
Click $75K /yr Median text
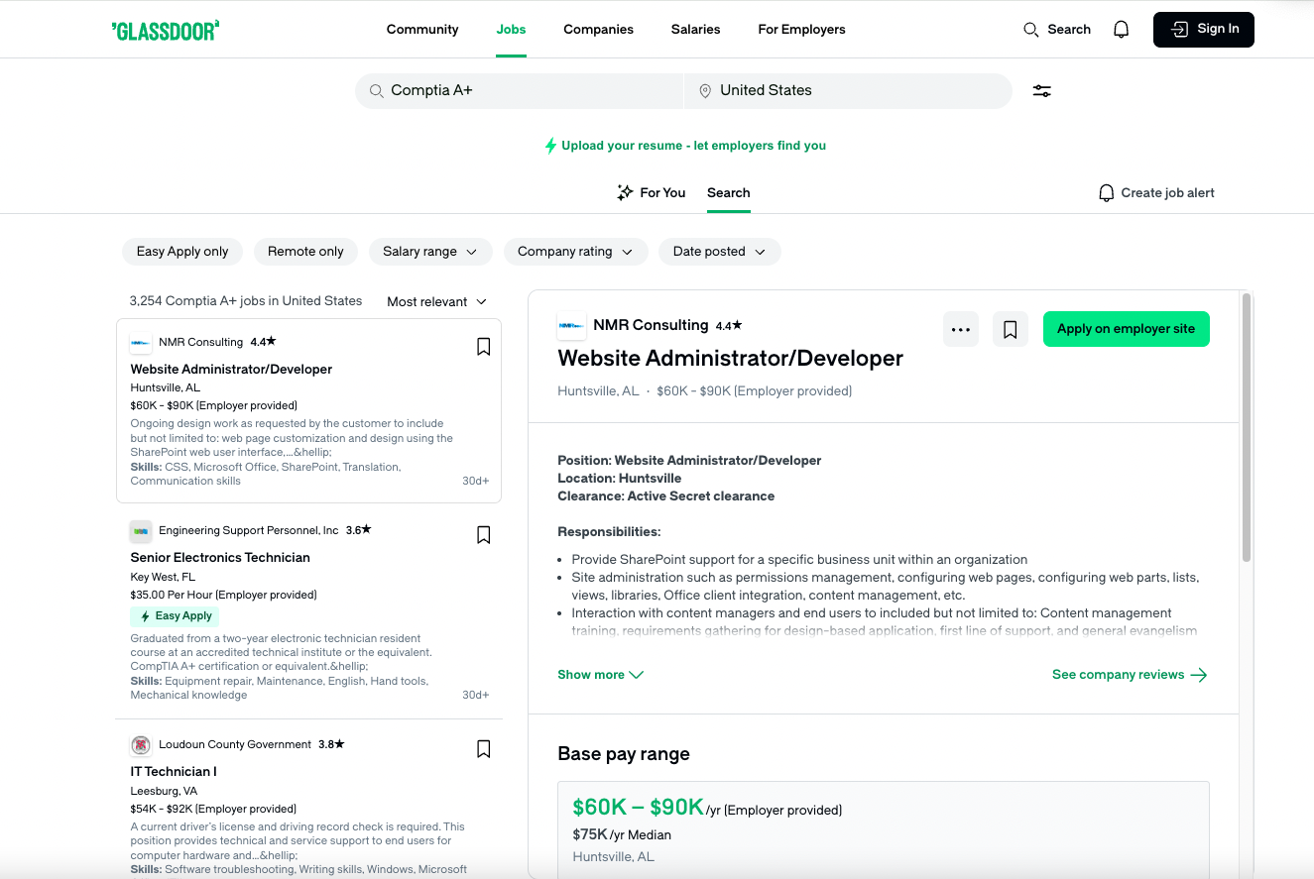622,835
